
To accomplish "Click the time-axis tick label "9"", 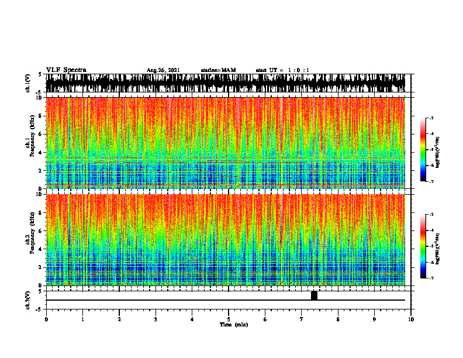I will [x=374, y=319].
